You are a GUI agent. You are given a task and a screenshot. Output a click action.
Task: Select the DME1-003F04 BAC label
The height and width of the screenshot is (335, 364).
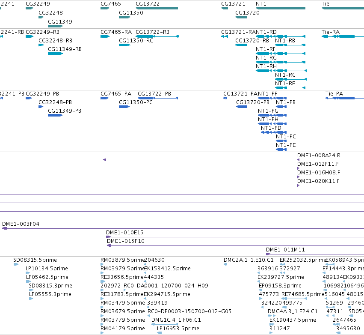pyautogui.click(x=21, y=224)
